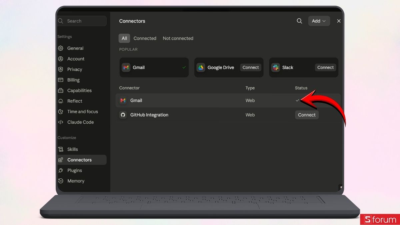
Task: Select the Gmail row in connector table
Action: (x=228, y=100)
